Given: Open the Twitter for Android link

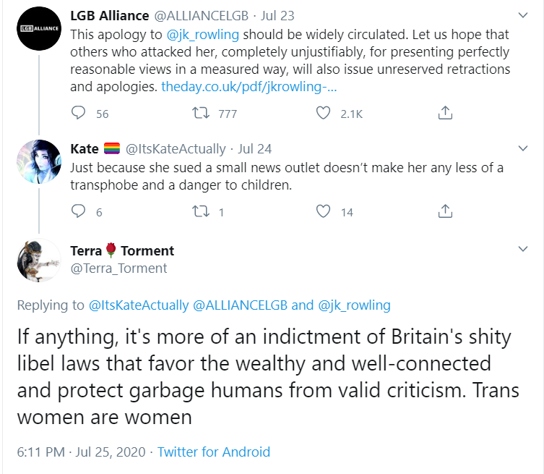Looking at the screenshot, I should pyautogui.click(x=214, y=452).
